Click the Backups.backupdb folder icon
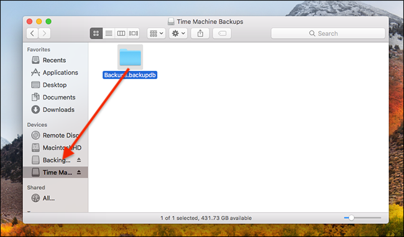 coord(130,57)
